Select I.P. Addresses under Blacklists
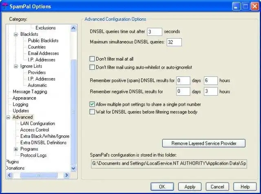 coord(42,59)
